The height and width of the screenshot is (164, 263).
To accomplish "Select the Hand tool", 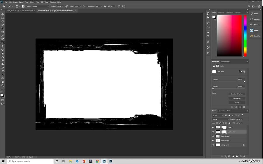I will point(3,82).
